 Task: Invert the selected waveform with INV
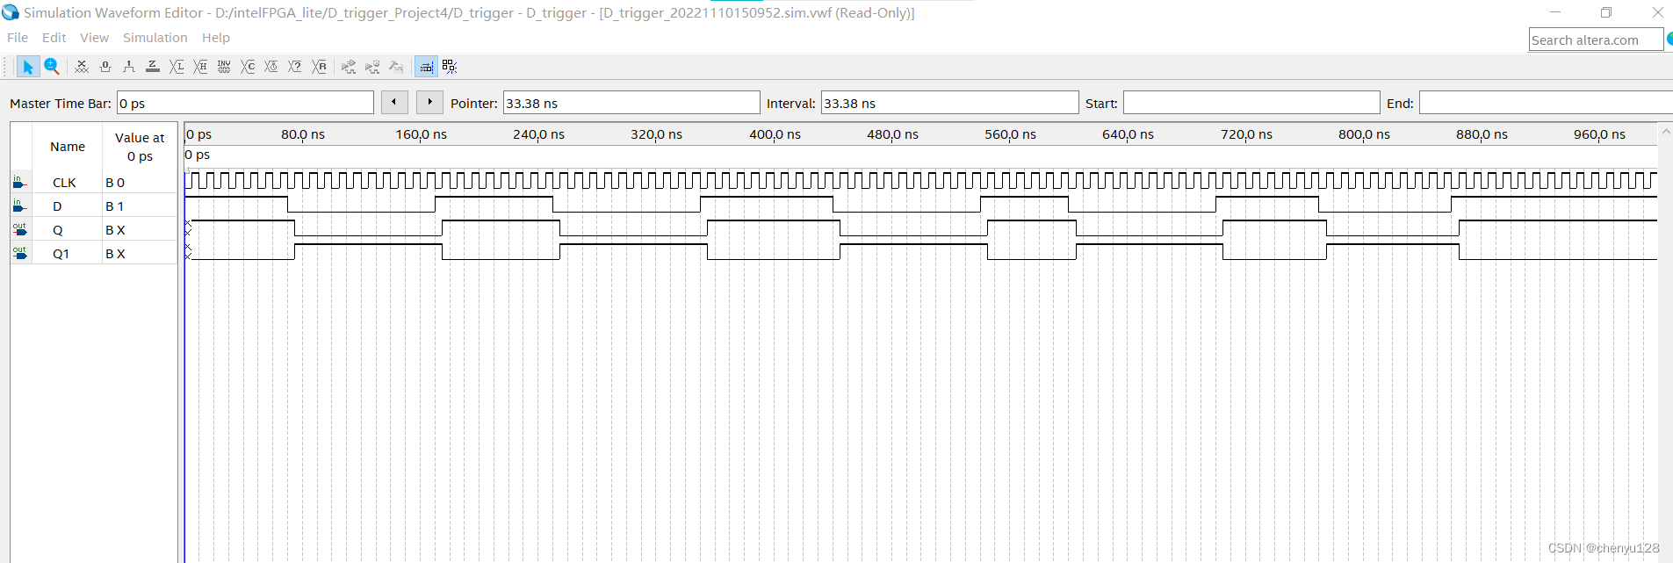point(224,67)
